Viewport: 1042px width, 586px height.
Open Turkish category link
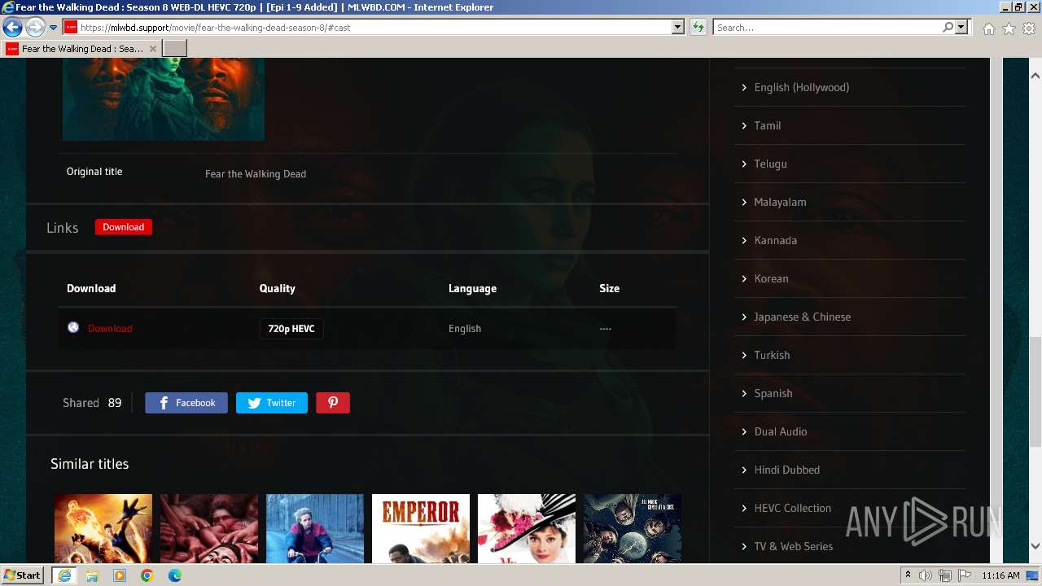pyautogui.click(x=772, y=355)
